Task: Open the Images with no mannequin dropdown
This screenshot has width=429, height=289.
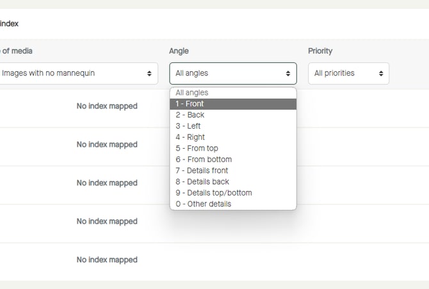Action: (x=77, y=73)
